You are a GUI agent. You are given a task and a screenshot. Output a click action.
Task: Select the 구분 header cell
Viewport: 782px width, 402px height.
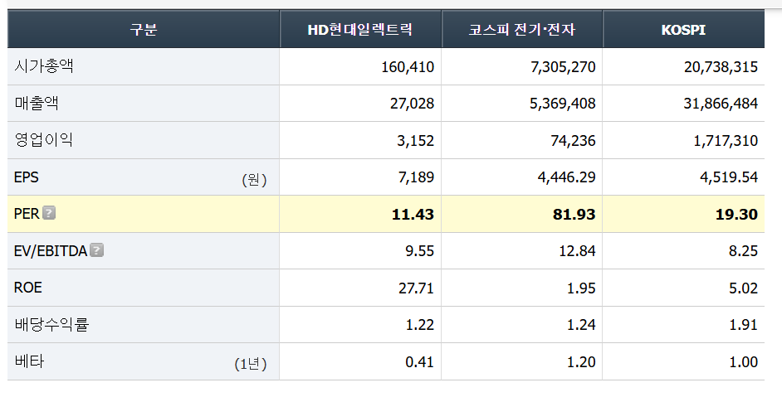(144, 29)
